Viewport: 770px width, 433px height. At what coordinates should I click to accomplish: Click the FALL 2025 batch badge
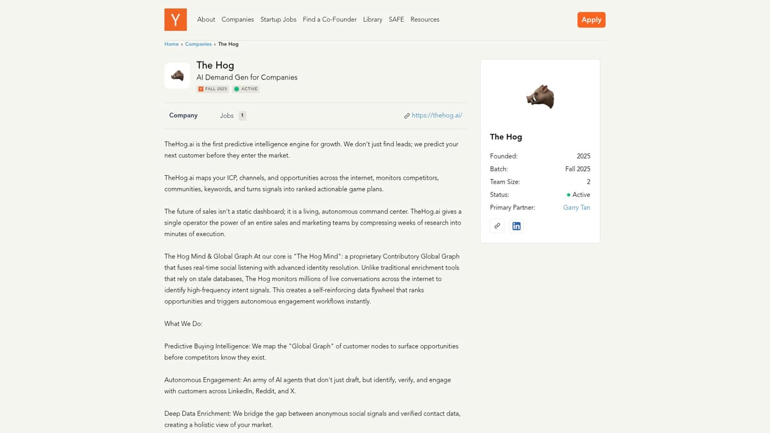tap(212, 89)
